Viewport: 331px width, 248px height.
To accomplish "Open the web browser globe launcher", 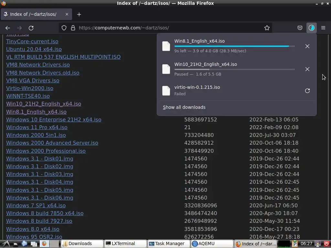I will [x=24, y=244].
